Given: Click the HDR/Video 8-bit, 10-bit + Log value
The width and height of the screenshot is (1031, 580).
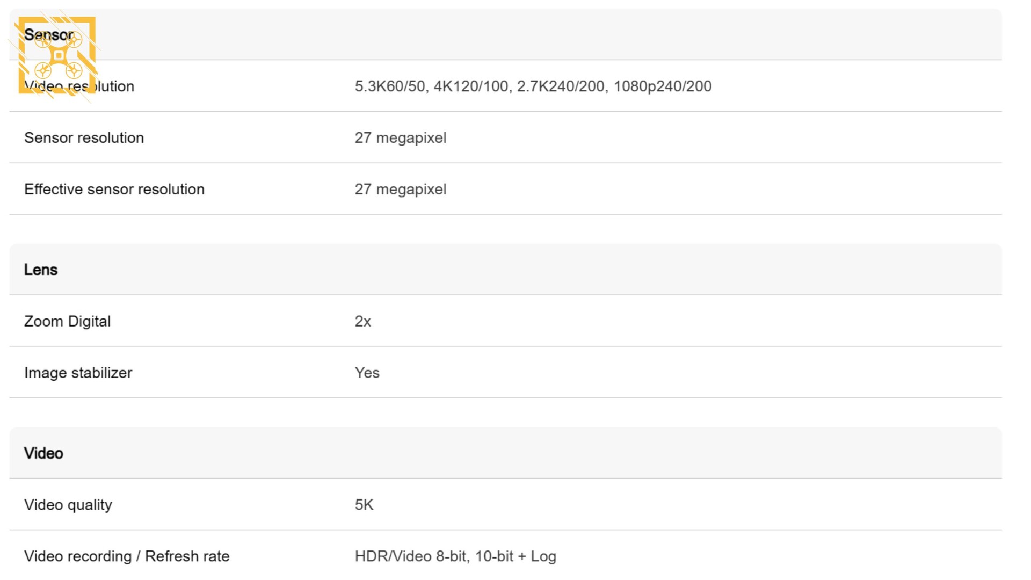Looking at the screenshot, I should pyautogui.click(x=455, y=556).
